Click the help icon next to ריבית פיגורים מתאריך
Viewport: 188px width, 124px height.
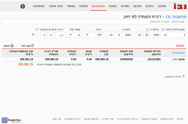37,29
